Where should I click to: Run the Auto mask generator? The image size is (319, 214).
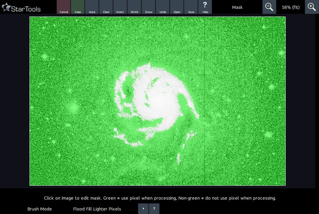pos(92,7)
